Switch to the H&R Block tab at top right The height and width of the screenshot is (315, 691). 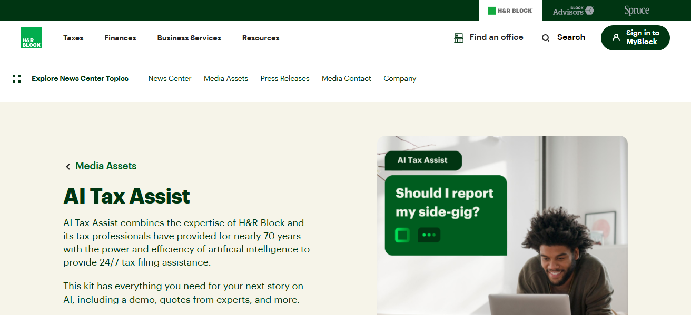pyautogui.click(x=509, y=10)
